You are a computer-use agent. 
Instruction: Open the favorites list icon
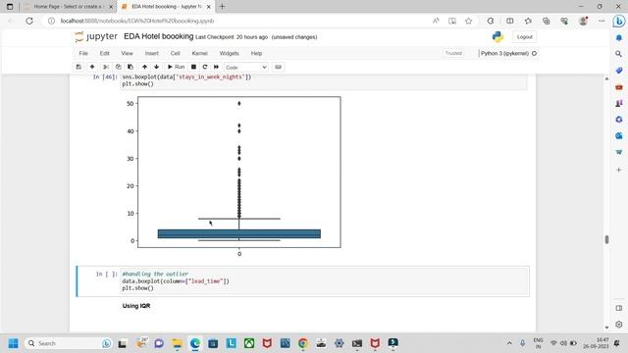[x=528, y=21]
